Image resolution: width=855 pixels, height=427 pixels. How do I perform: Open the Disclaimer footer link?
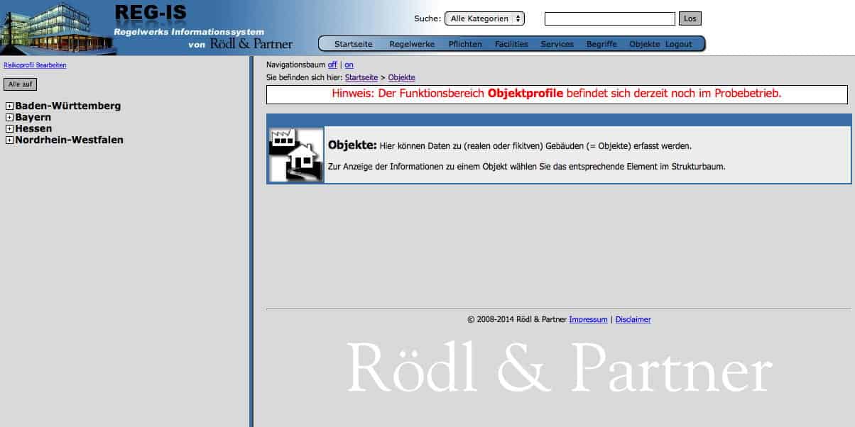(633, 319)
